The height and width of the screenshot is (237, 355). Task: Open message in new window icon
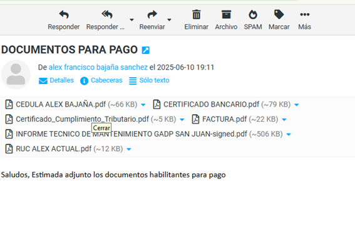[146, 50]
